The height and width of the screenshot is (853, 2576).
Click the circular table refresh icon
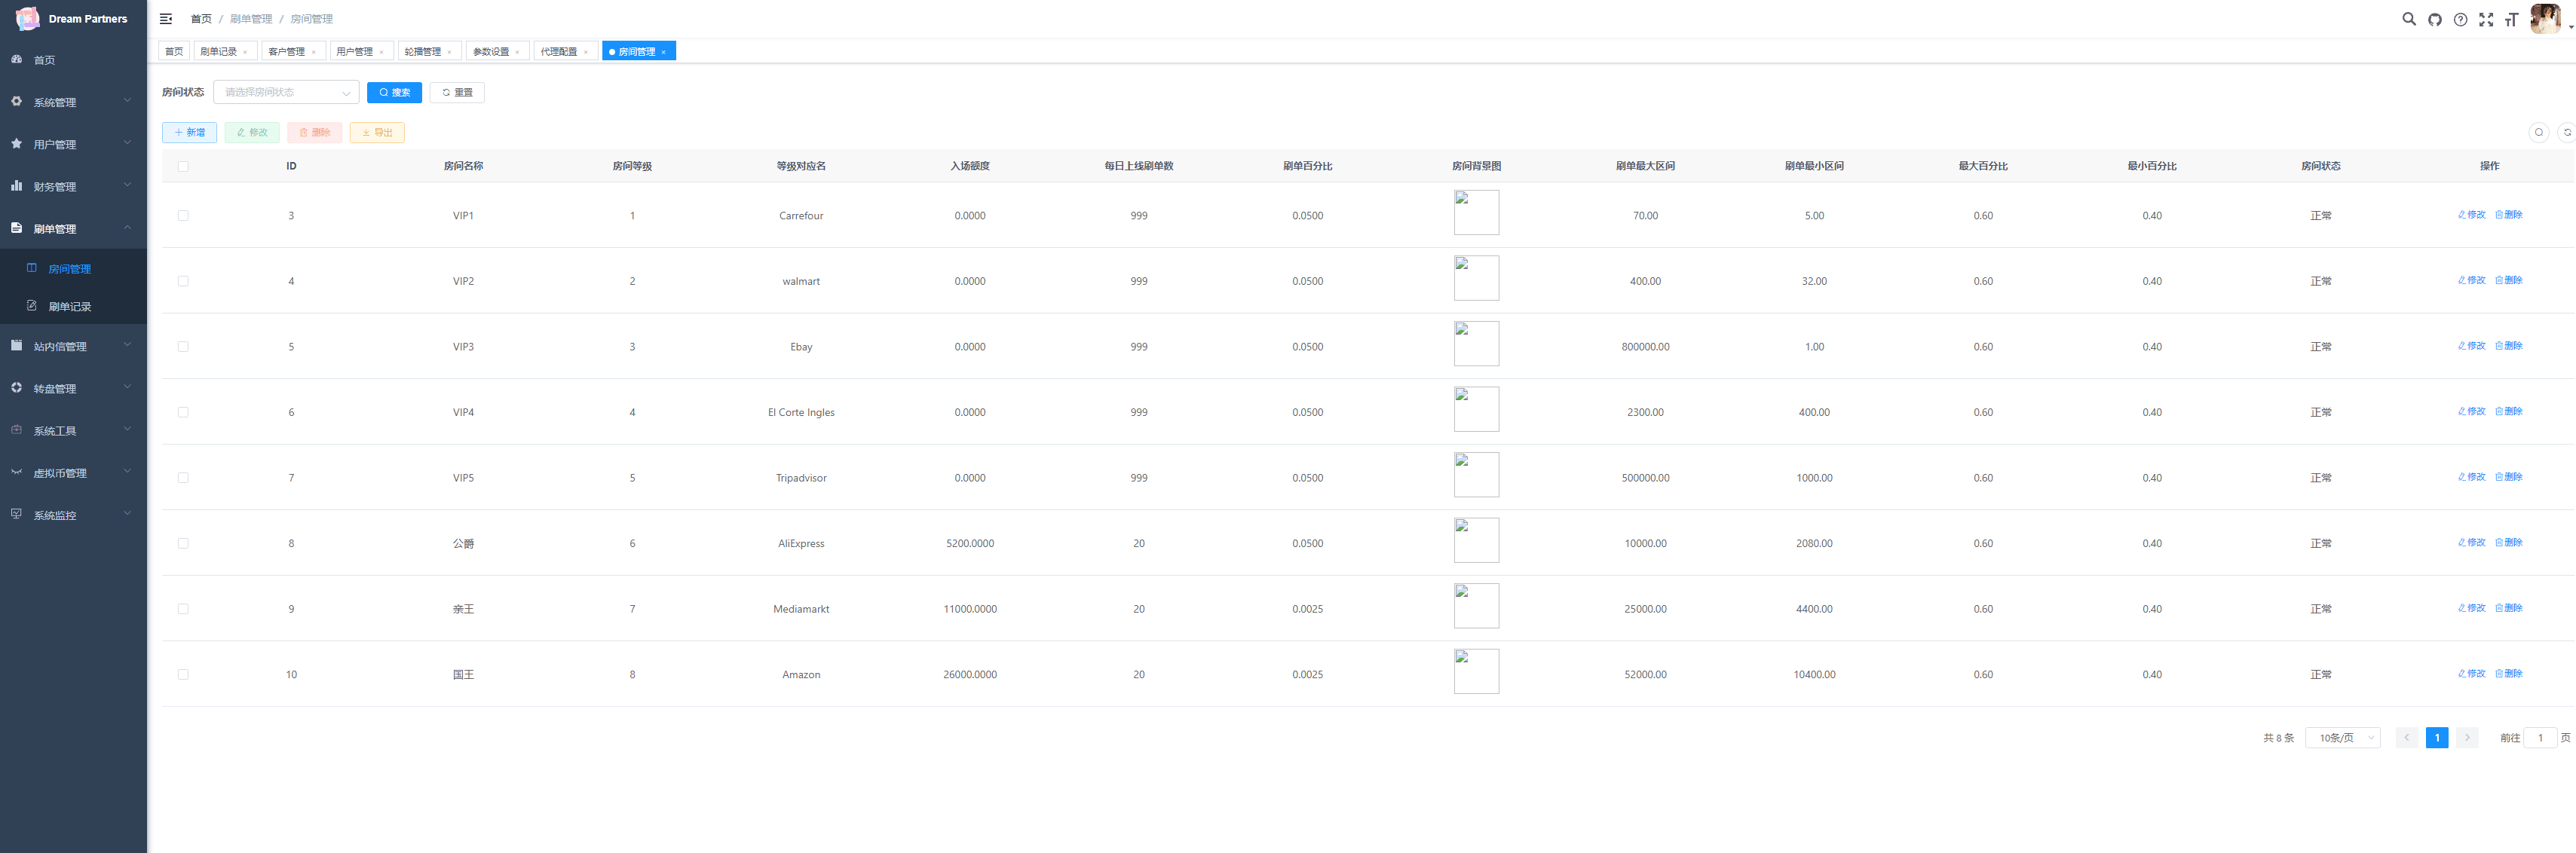pos(2566,132)
